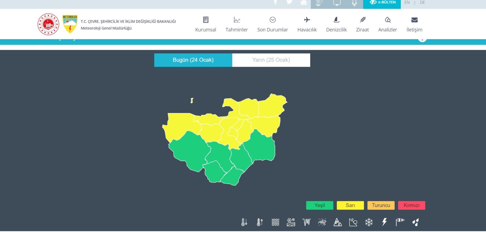Switch to the Yarın (25 Ocak) tab

(271, 60)
